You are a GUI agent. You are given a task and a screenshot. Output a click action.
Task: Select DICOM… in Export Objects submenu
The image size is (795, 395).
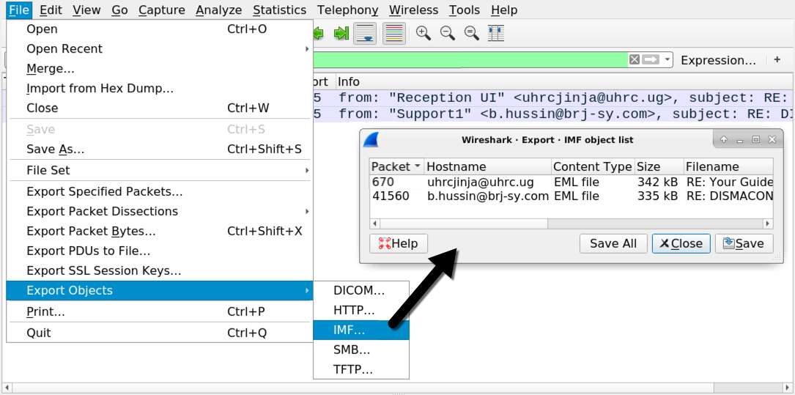click(x=361, y=290)
